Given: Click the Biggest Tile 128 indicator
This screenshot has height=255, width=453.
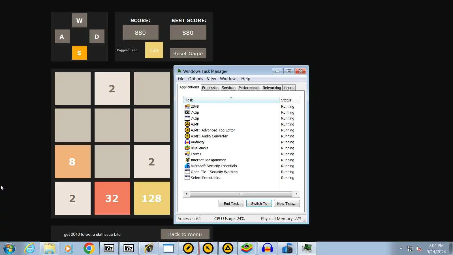Looking at the screenshot, I should [154, 50].
